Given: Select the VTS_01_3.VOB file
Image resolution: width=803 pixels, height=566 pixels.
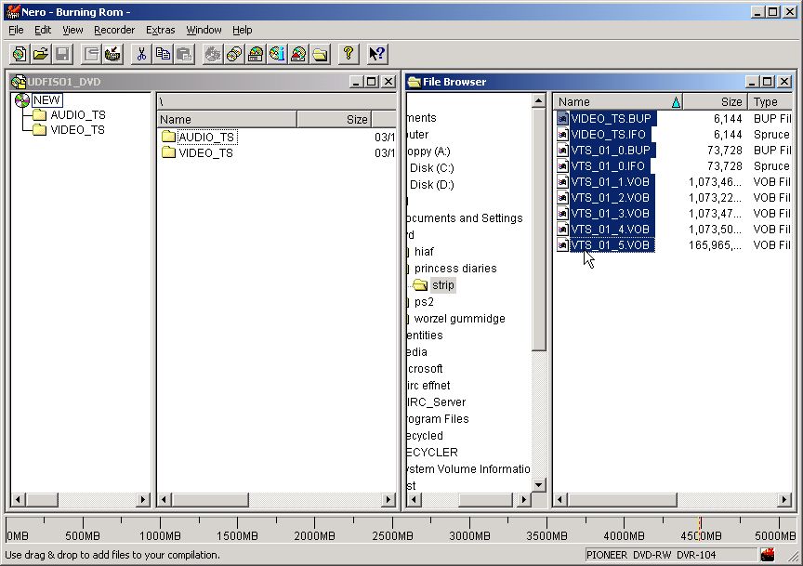Looking at the screenshot, I should (x=611, y=214).
